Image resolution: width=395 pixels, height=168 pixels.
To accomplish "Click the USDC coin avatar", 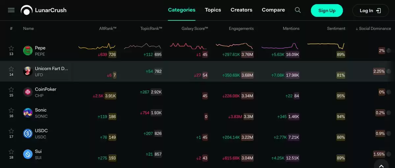I will click(x=28, y=133).
